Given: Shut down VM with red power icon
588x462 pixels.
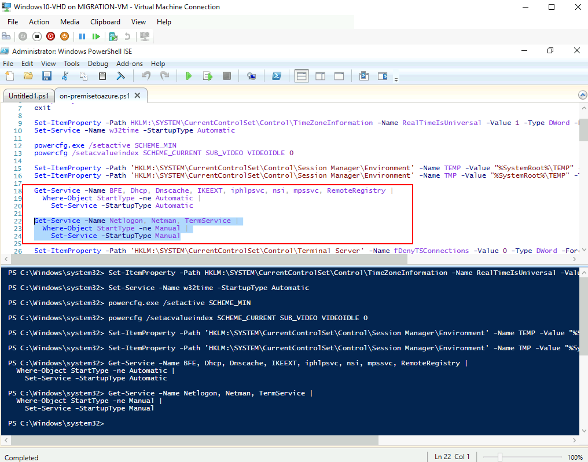Looking at the screenshot, I should tap(50, 36).
